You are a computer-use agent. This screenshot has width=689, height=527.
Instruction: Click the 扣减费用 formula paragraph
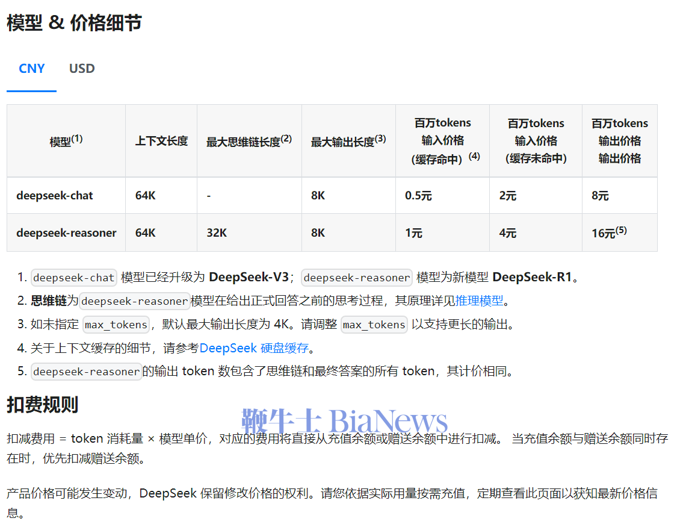pyautogui.click(x=338, y=448)
